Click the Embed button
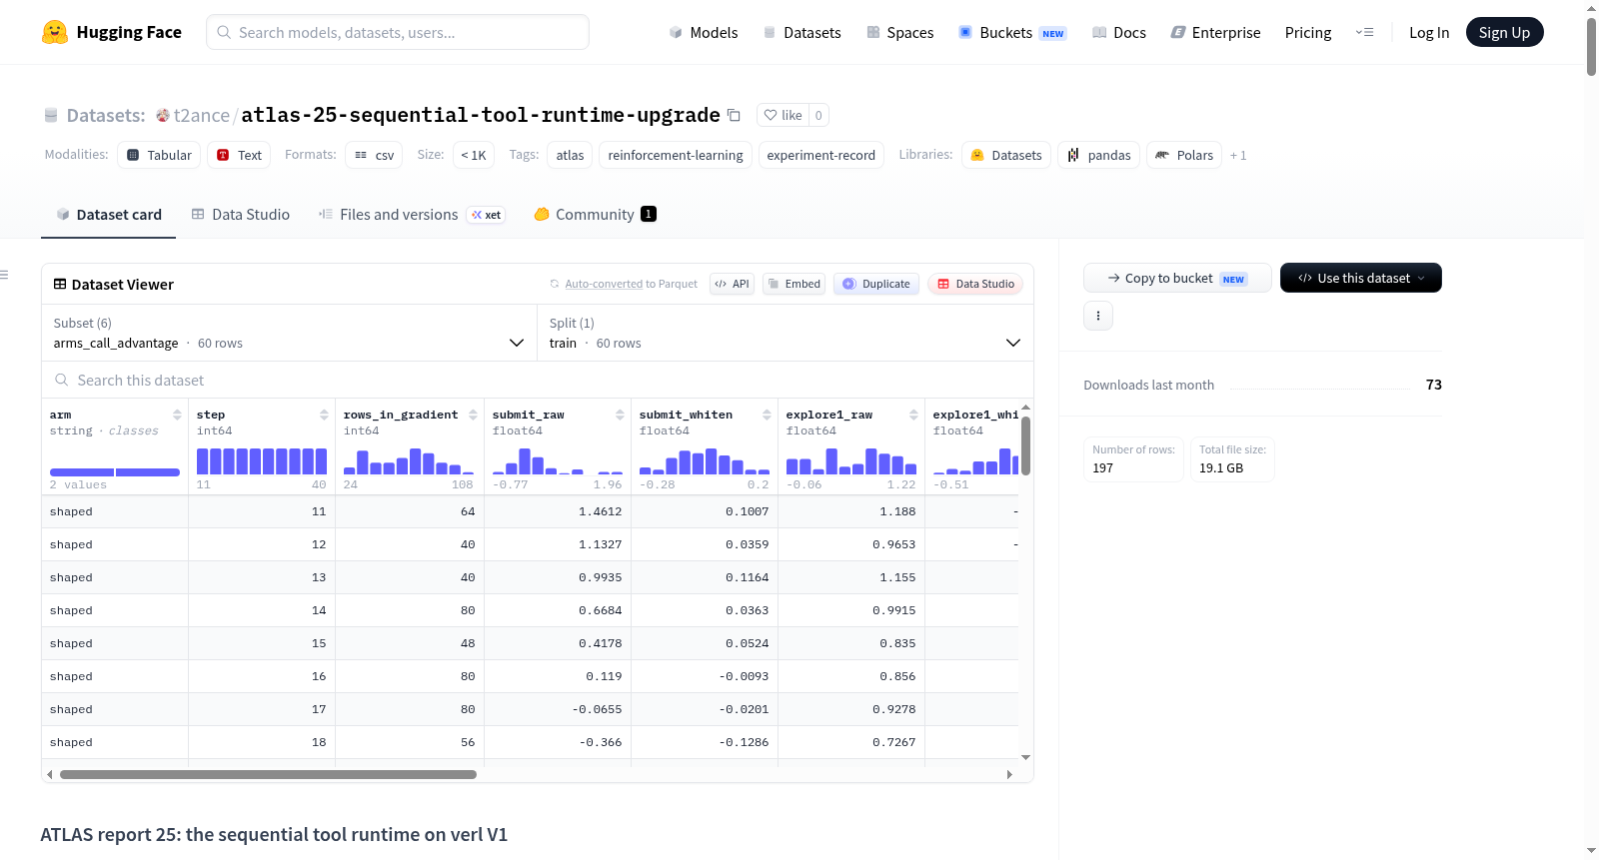The image size is (1599, 860). 793,284
